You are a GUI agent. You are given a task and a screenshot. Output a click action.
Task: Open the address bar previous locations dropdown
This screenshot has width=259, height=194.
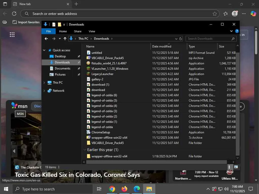click(x=176, y=39)
